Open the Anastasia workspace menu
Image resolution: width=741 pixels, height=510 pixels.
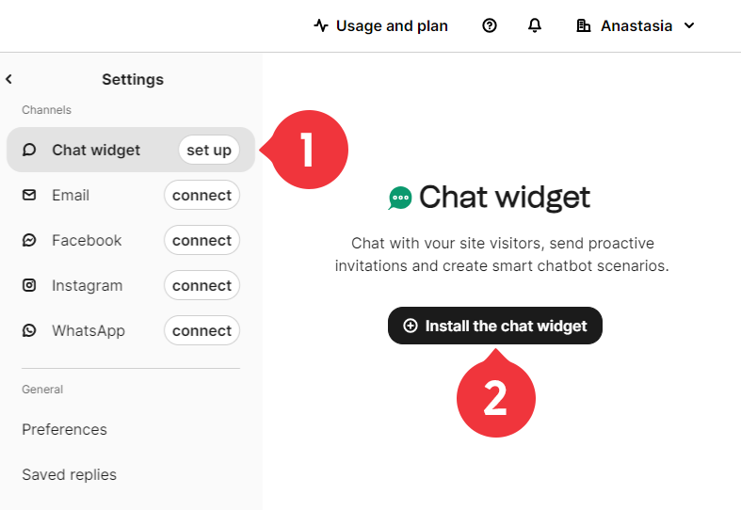(636, 25)
